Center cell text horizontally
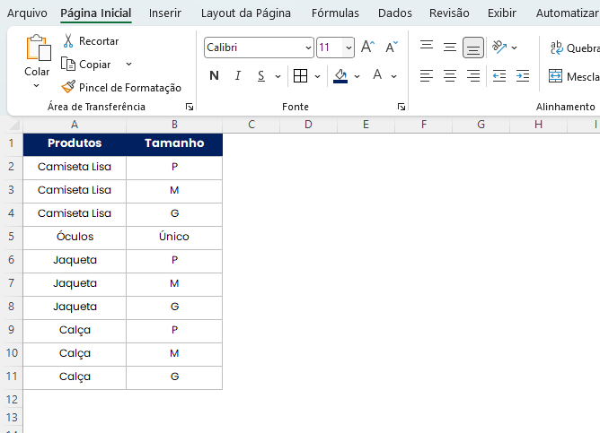 click(x=450, y=76)
